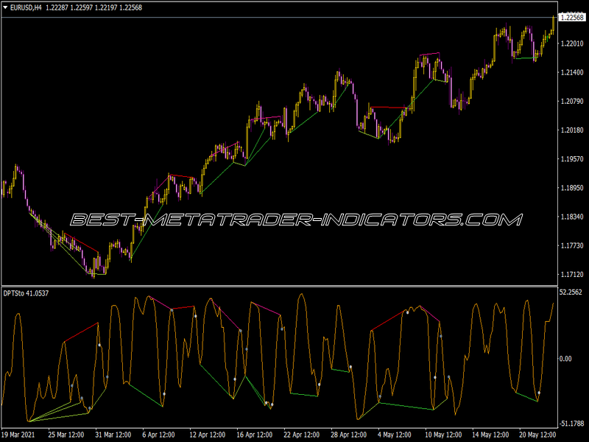Image resolution: width=589 pixels, height=442 pixels.
Task: Click the 14 May 12:00 time label
Action: pyautogui.click(x=490, y=435)
